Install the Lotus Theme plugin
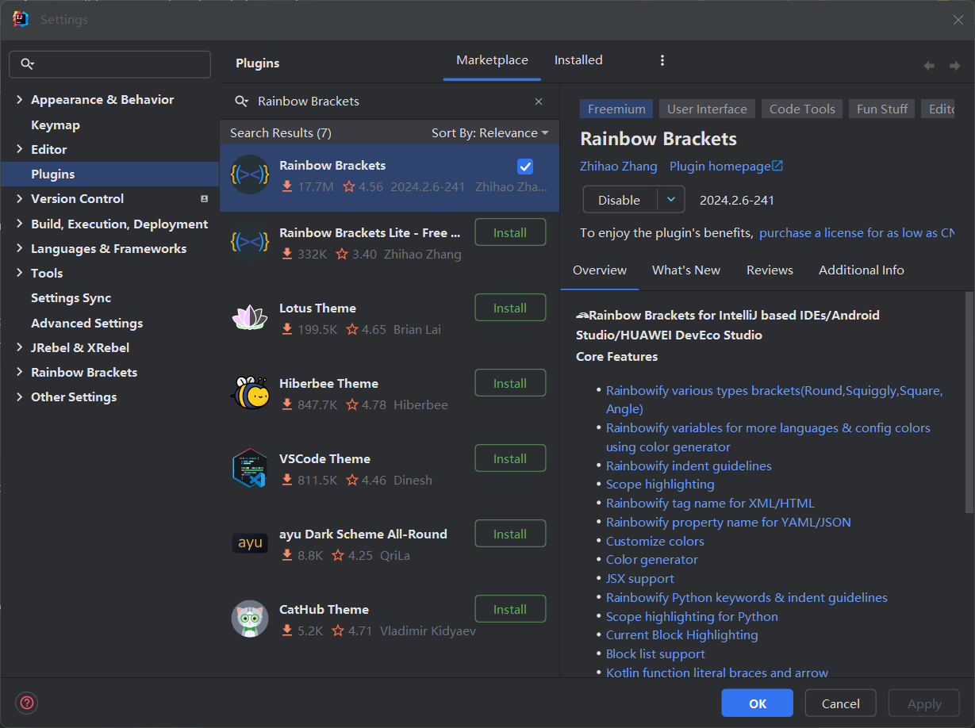975x728 pixels. click(x=510, y=308)
